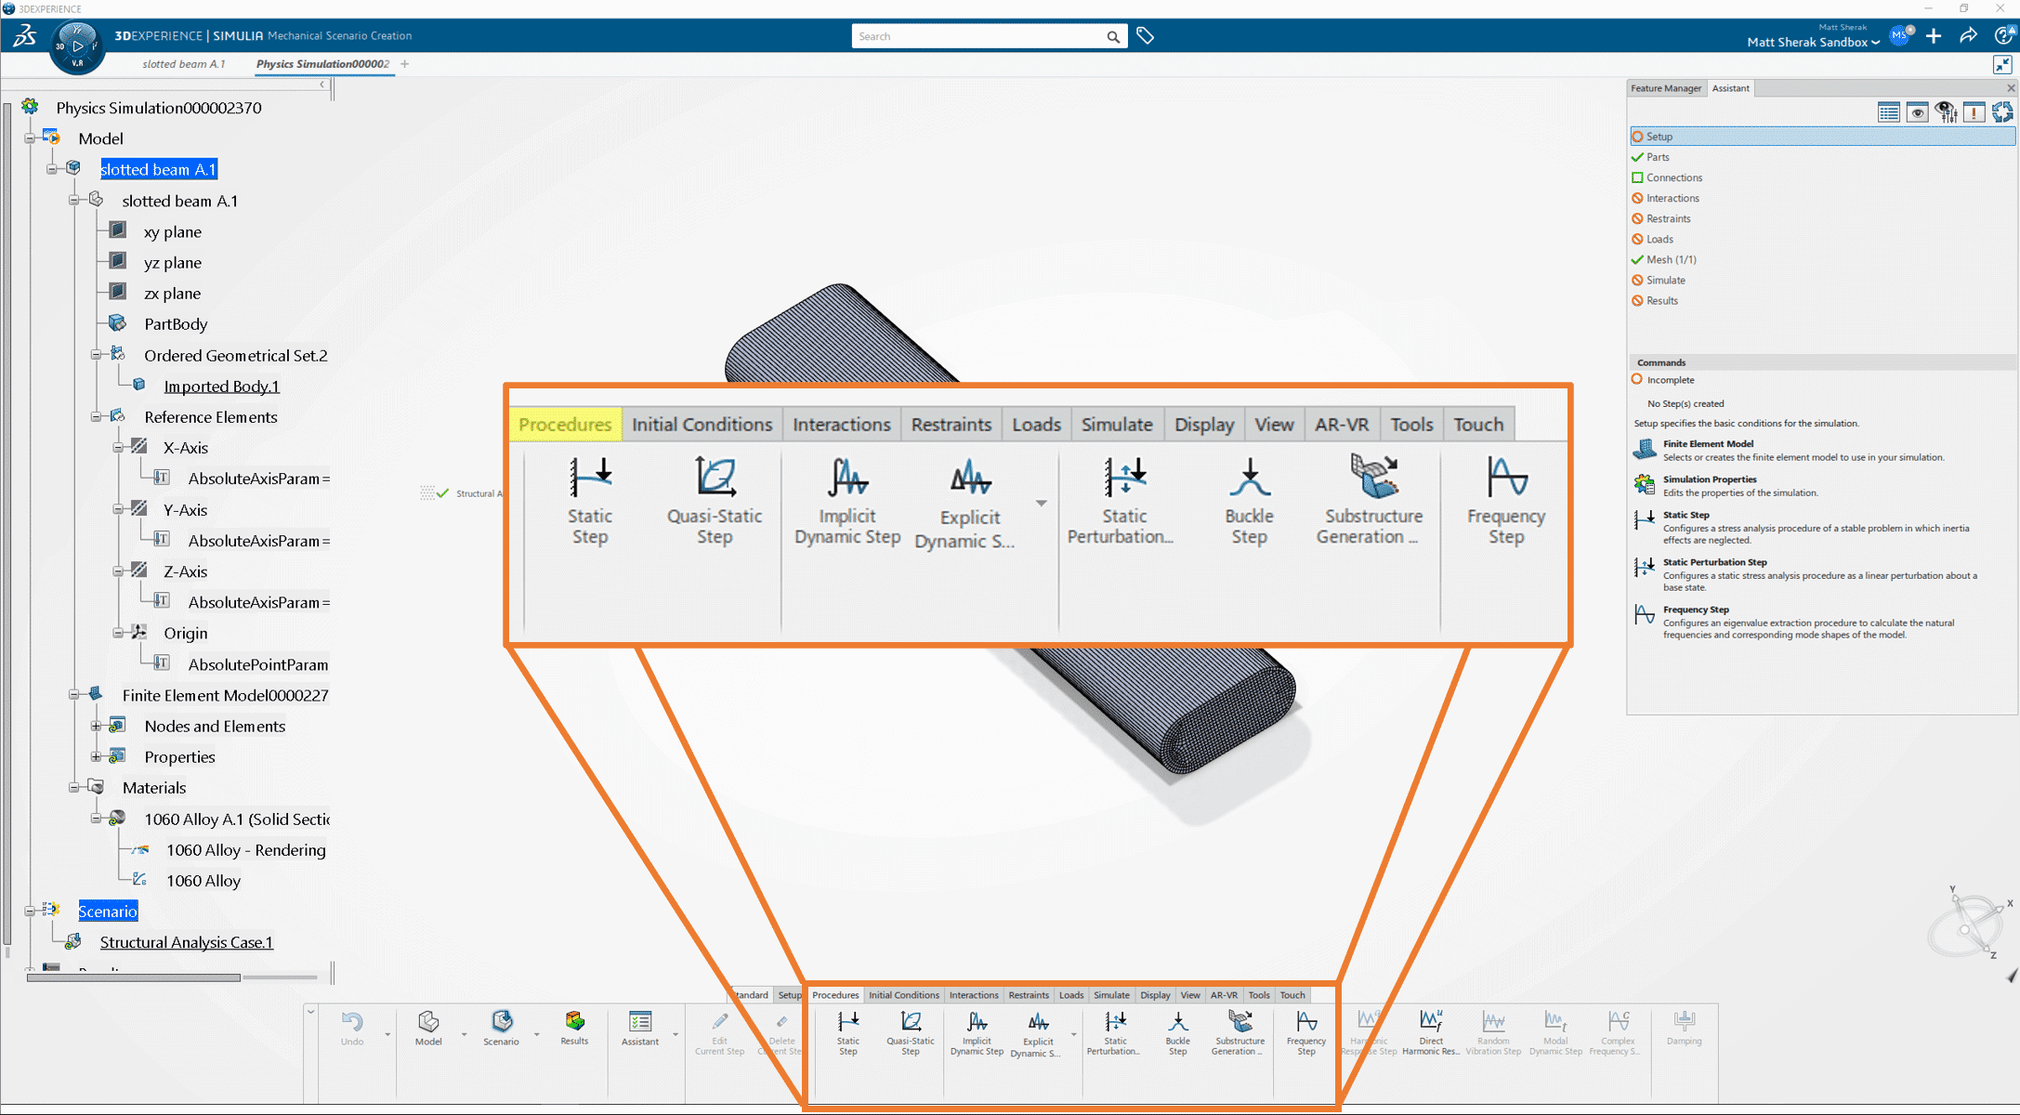Screen dimensions: 2020x1115
Task: Switch to the Feature Manager tab
Action: (1665, 88)
